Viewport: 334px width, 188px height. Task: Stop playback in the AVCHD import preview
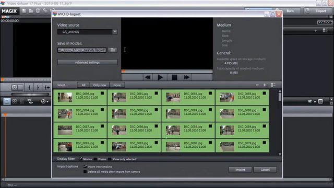point(174,77)
